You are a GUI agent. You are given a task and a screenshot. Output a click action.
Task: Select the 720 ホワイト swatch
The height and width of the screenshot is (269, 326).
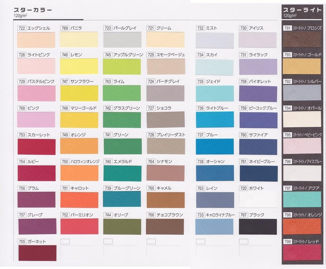[258, 200]
